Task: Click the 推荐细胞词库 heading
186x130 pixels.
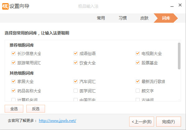Action: point(22,45)
